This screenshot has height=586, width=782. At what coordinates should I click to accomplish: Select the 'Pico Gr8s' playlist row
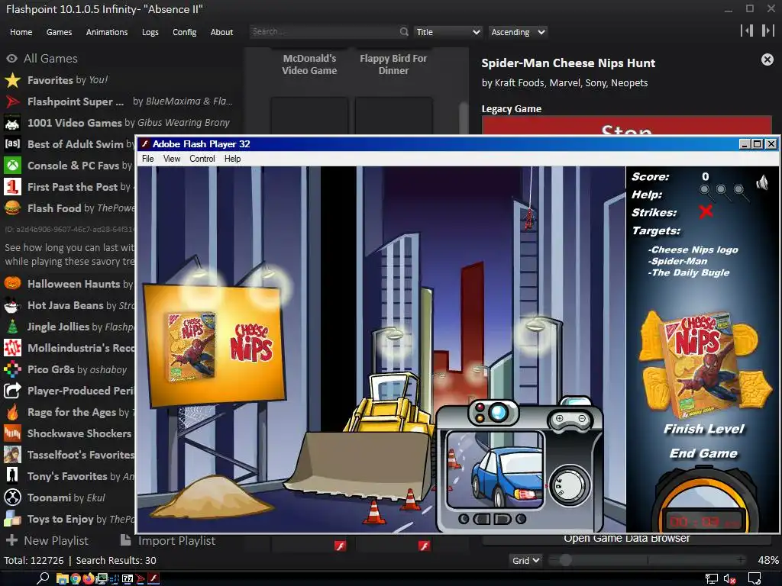pos(67,369)
